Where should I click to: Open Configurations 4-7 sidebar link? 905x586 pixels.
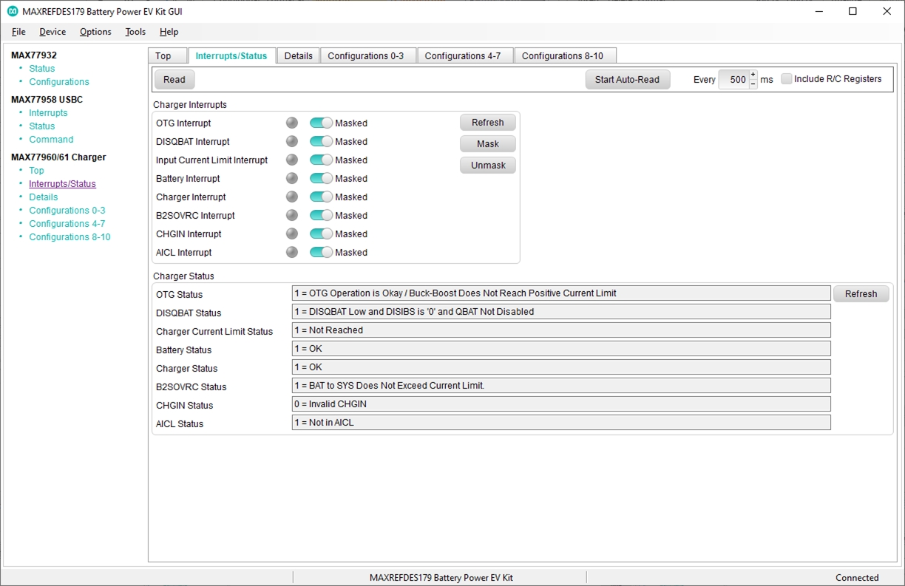(x=67, y=224)
